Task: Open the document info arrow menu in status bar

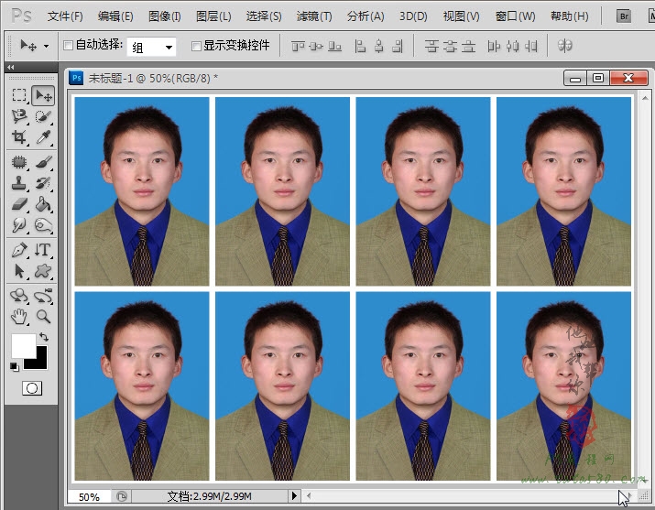Action: coord(294,496)
